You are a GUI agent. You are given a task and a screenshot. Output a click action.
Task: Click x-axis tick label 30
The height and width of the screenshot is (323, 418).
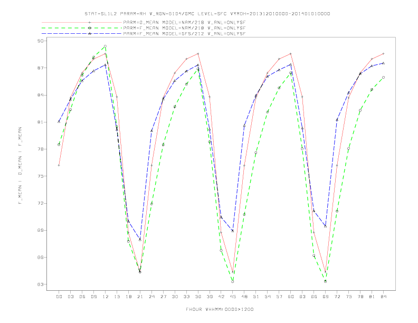pos(175,297)
